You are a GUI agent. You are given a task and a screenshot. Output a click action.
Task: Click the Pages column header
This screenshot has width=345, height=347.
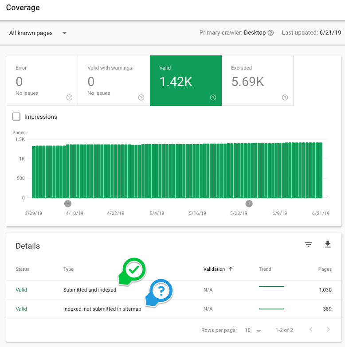pyautogui.click(x=325, y=269)
